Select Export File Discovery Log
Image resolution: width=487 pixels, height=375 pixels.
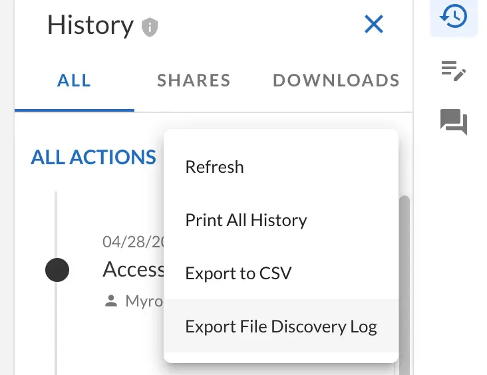click(x=281, y=327)
